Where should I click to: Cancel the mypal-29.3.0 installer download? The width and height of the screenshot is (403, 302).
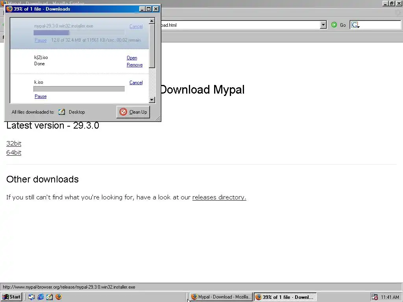coord(136,26)
